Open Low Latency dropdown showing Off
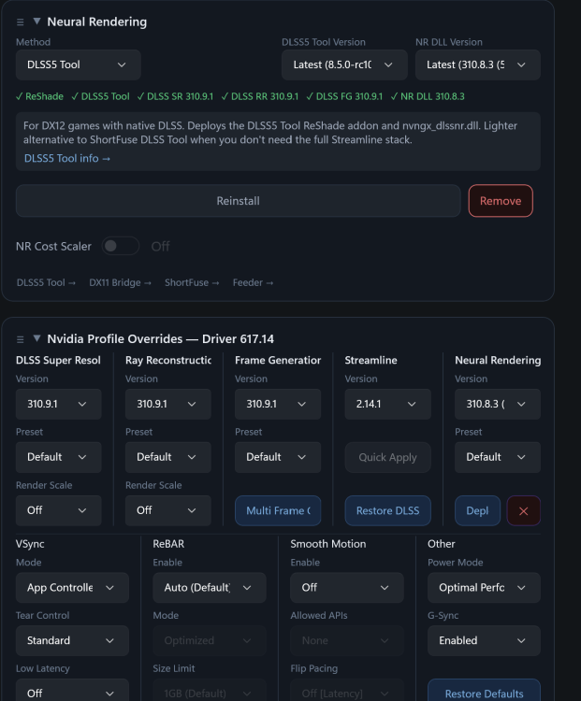This screenshot has width=581, height=701. tap(72, 691)
